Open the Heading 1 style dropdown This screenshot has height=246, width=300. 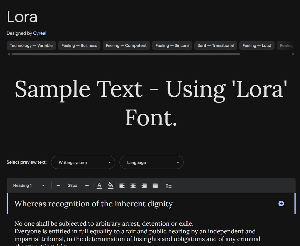[x=29, y=185]
